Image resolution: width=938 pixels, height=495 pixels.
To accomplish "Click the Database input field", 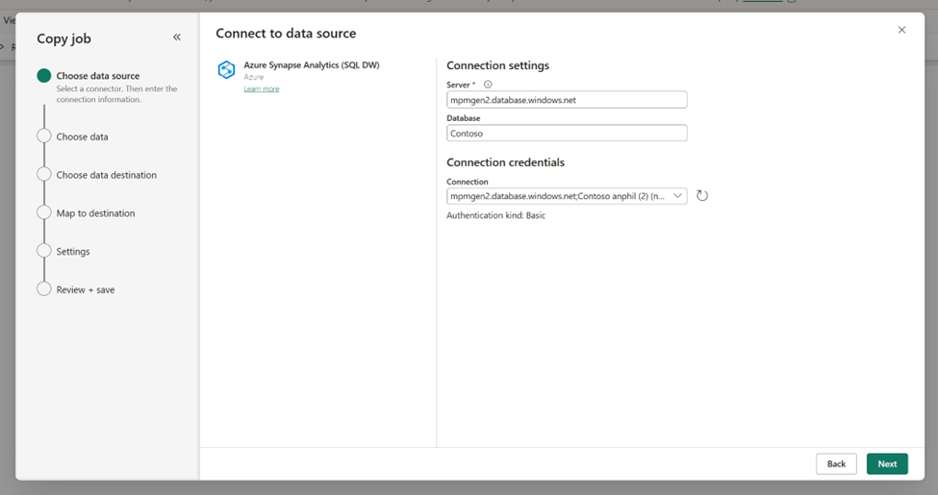I will click(567, 134).
